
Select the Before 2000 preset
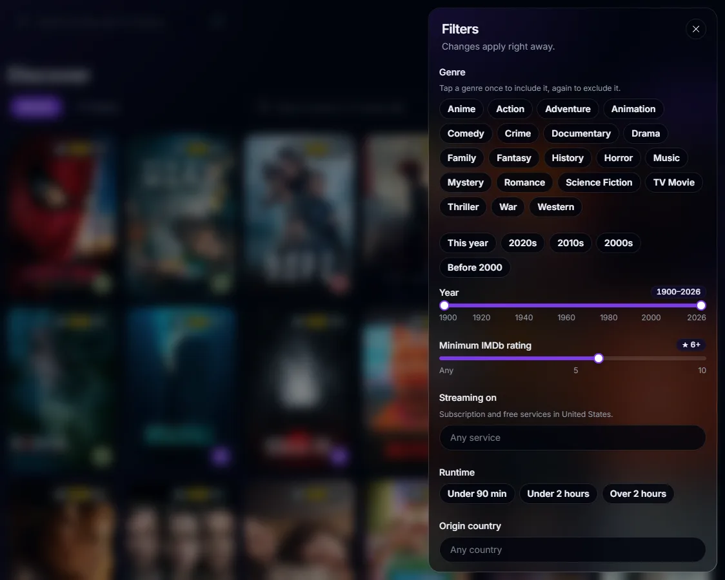474,267
